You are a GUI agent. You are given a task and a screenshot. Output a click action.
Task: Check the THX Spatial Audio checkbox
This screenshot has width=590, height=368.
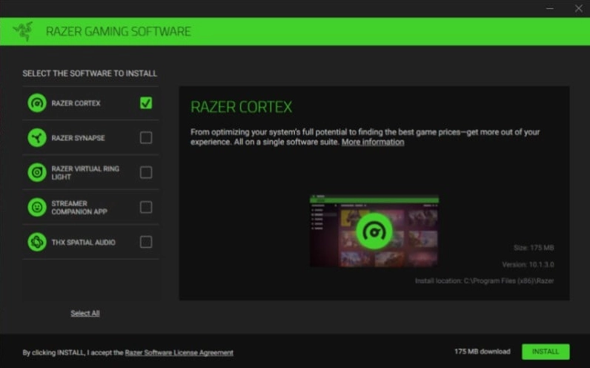point(146,242)
